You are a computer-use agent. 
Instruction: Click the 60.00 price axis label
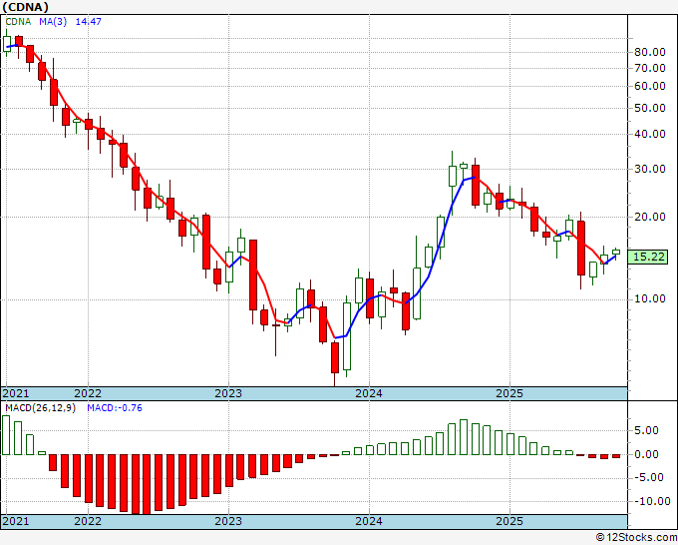point(650,86)
